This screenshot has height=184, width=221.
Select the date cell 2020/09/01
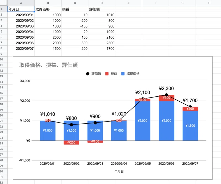click(x=21, y=15)
